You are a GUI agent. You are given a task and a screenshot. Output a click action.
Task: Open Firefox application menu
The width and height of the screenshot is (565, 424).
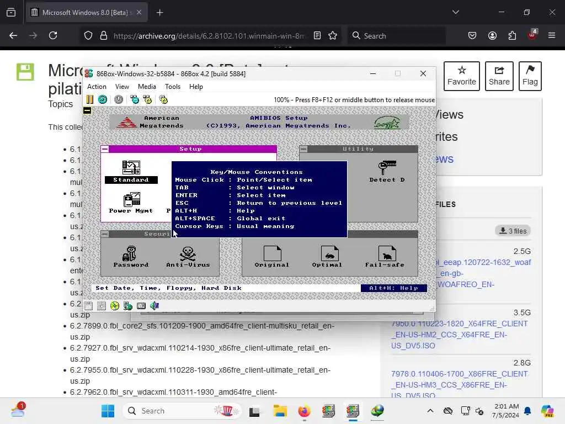552,35
